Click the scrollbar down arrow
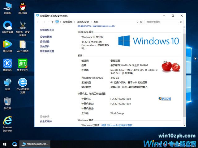Viewport: 198px width, 148px height. coord(184,125)
